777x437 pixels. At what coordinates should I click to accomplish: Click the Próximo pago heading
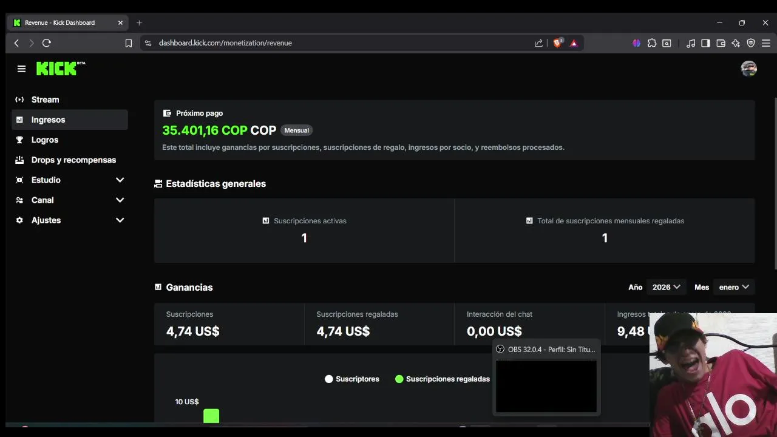(x=199, y=113)
